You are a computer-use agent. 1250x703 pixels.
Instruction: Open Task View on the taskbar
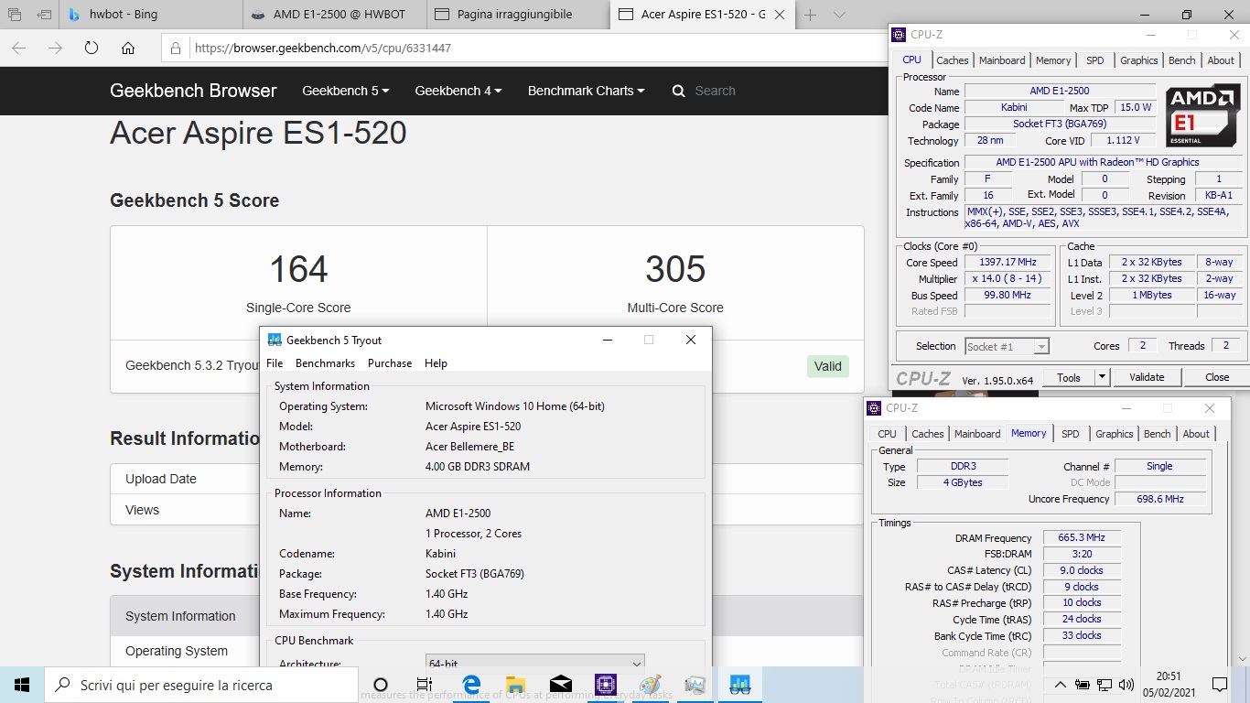425,685
